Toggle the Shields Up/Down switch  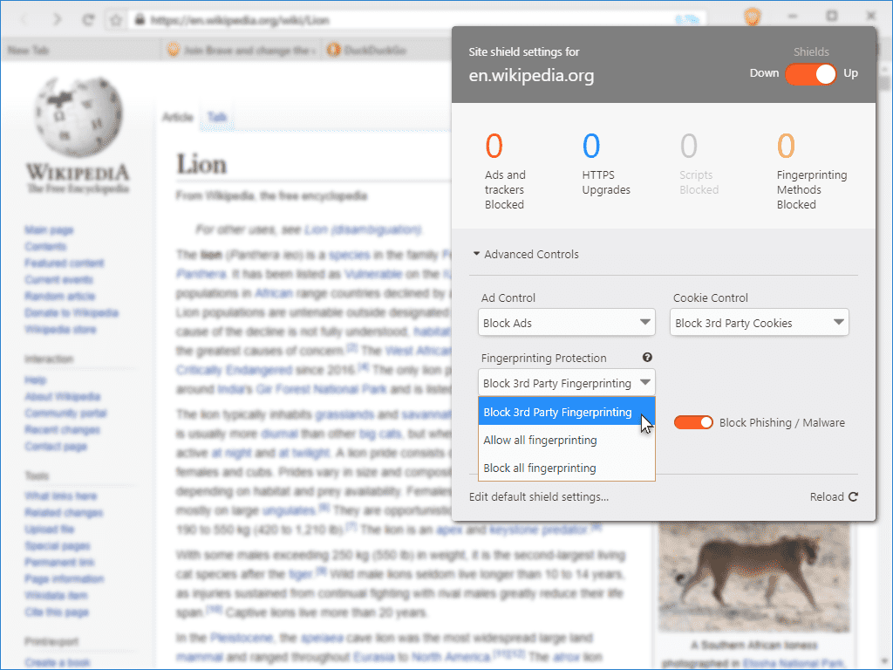tap(810, 74)
